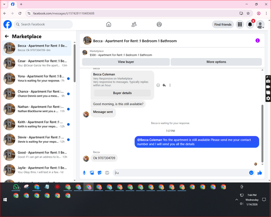
Task: Click the 'Message sent' bubble
Action: click(x=103, y=112)
